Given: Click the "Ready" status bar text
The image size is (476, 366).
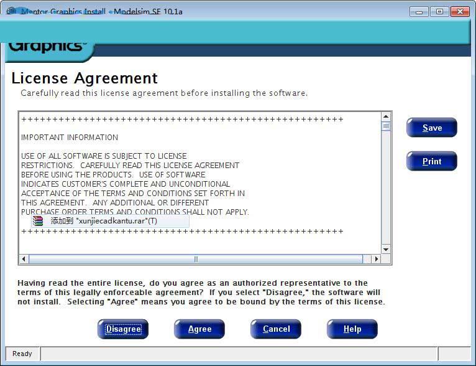Looking at the screenshot, I should 22,354.
